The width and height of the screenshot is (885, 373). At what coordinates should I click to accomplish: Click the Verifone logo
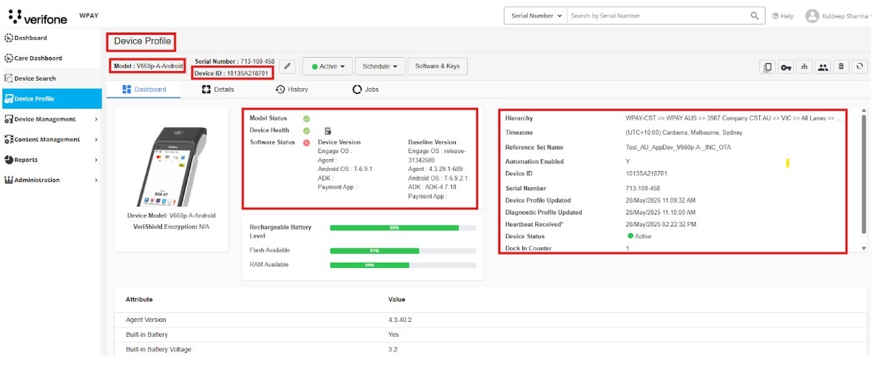click(38, 17)
